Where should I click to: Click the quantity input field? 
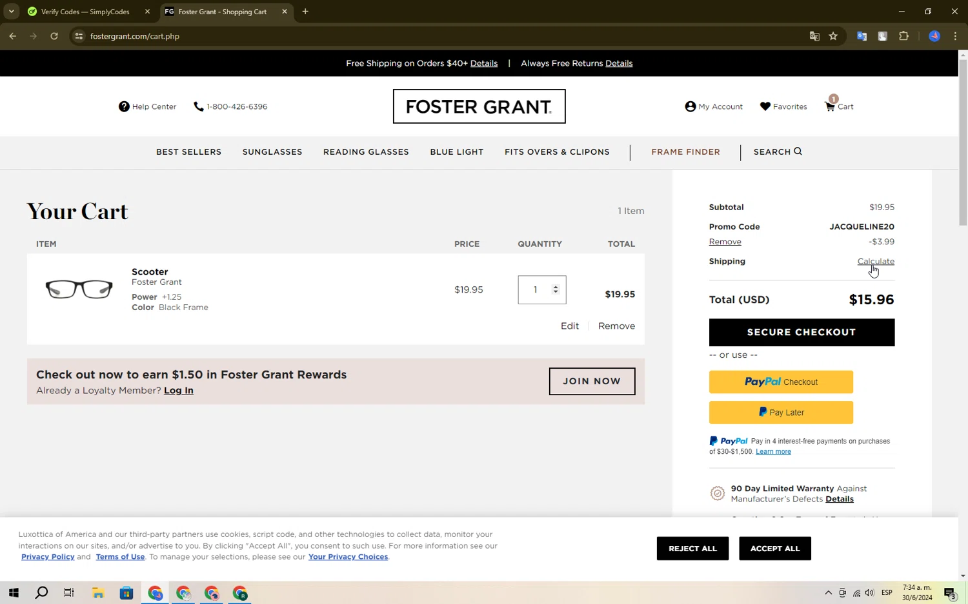[x=542, y=289]
